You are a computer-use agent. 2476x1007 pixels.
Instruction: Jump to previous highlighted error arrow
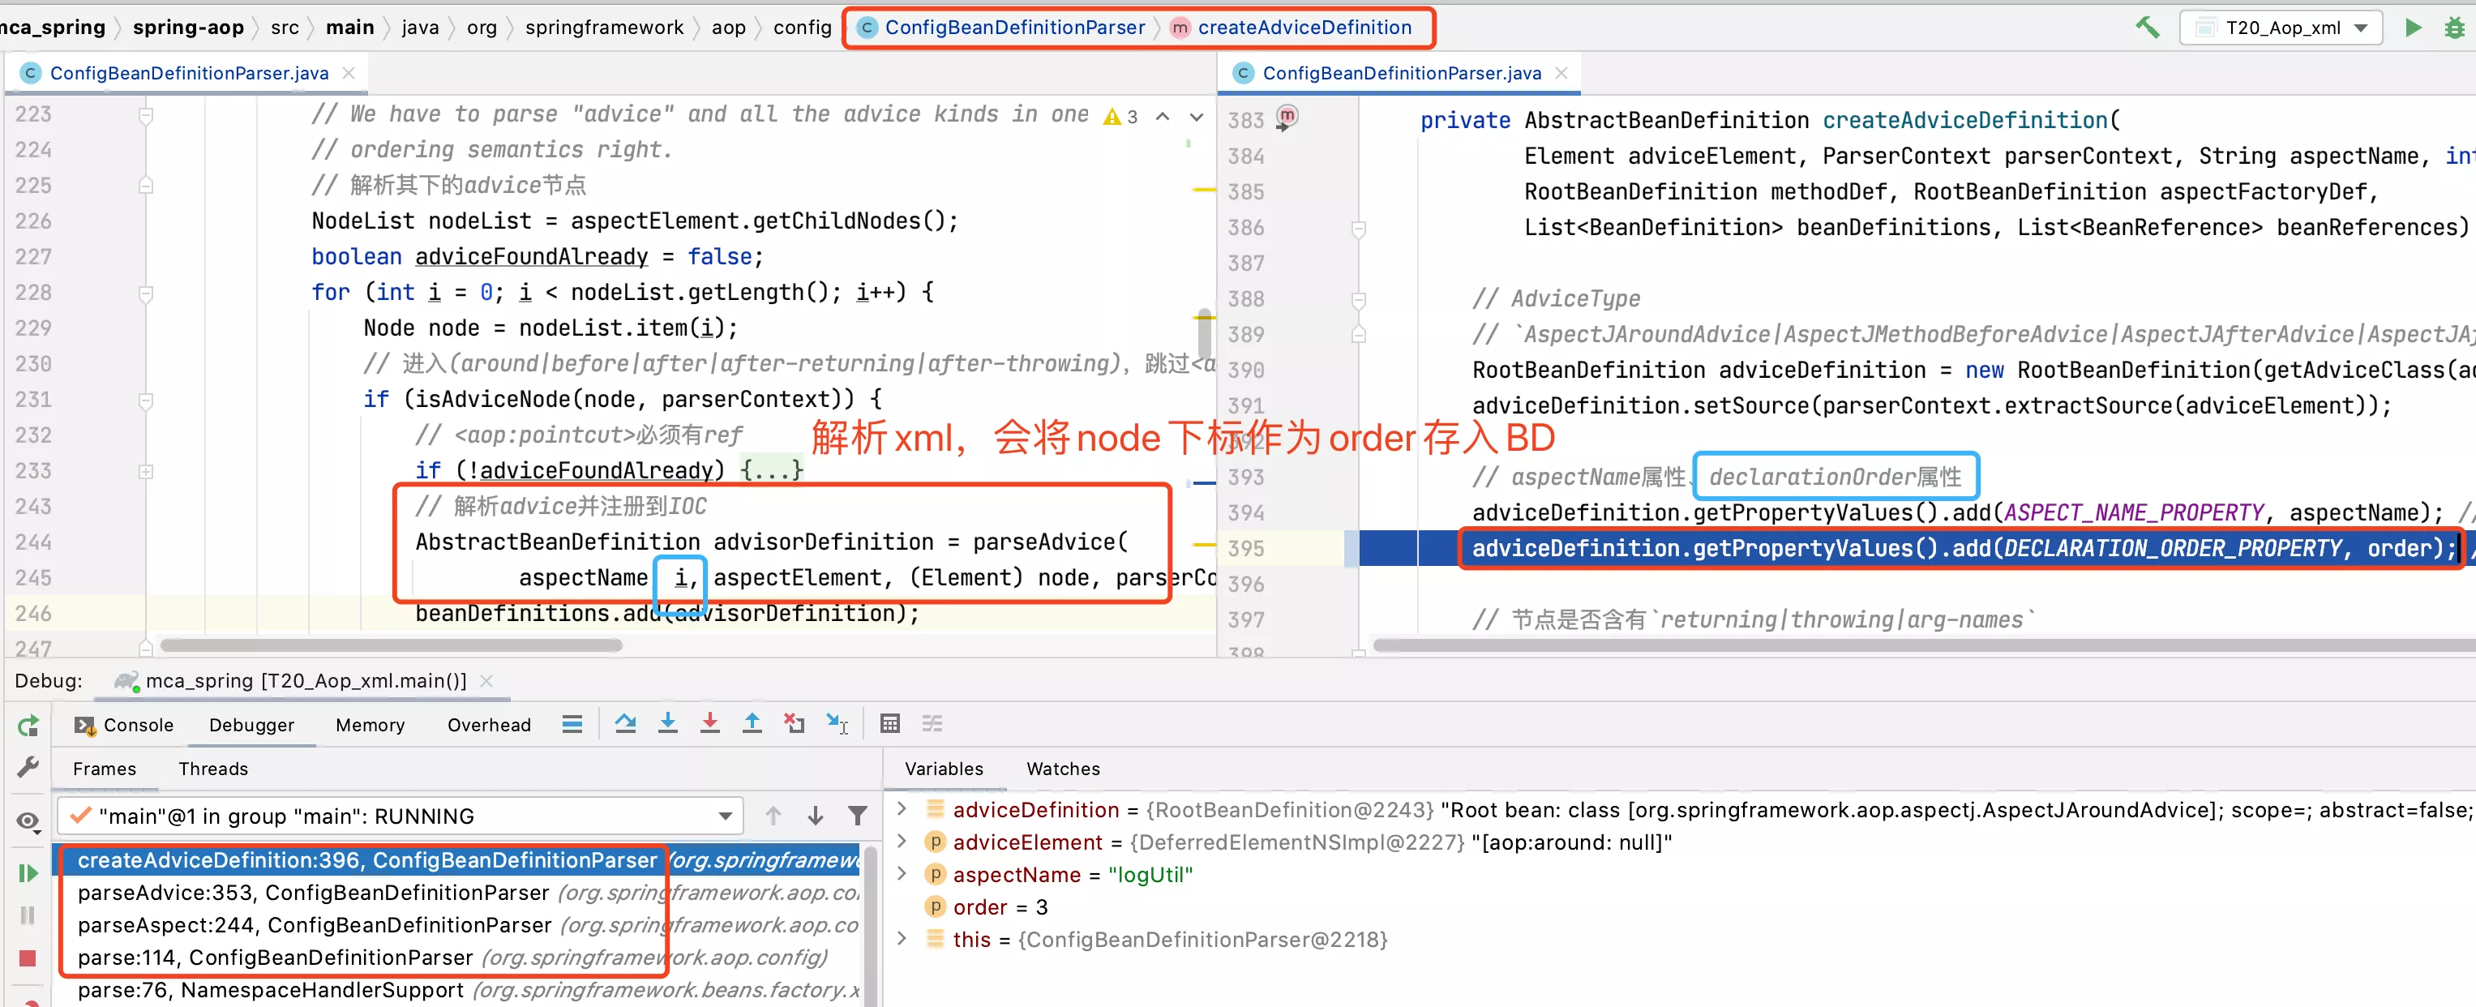(1162, 116)
